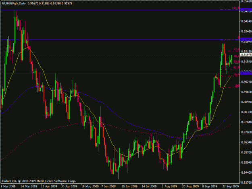The width and height of the screenshot is (252, 189).
Task: Click the 5 Mar 2009 date label
Action: tap(8, 187)
